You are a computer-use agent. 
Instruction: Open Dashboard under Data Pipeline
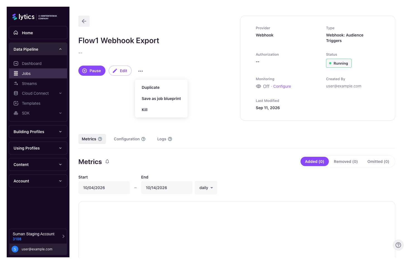pyautogui.click(x=38, y=63)
